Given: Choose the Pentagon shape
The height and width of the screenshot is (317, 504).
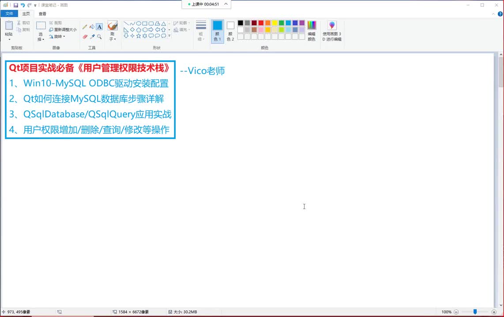Looking at the screenshot, I should 139,29.
